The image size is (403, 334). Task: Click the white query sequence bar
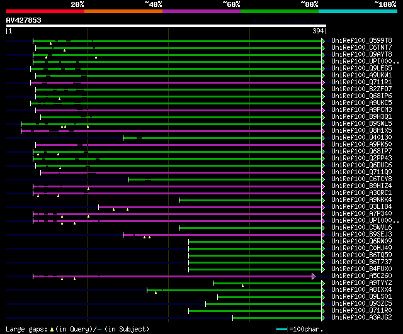166,26
